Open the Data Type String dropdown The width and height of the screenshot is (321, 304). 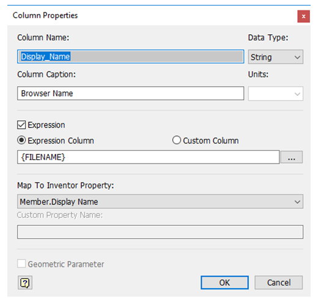point(276,57)
